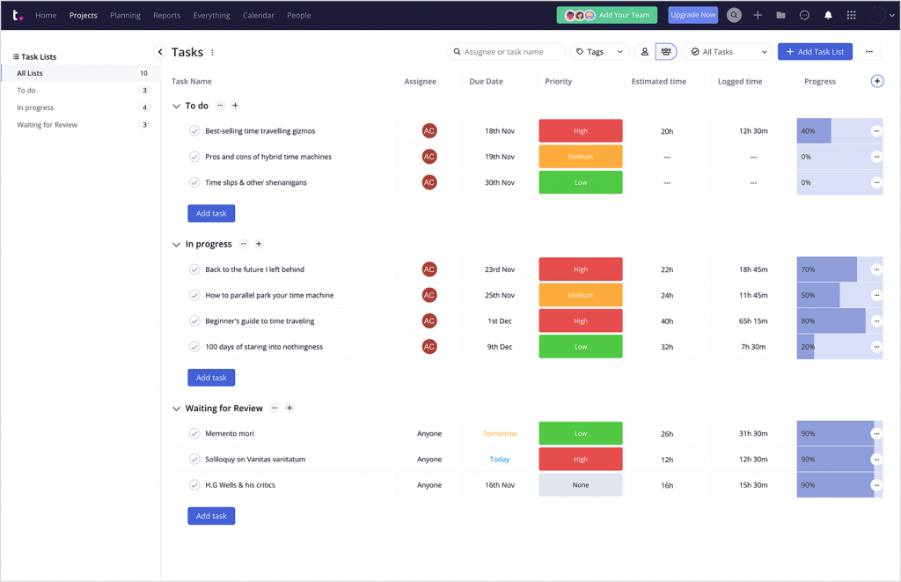The height and width of the screenshot is (582, 901).
Task: Click the quick-add plus icon in top bar
Action: click(x=758, y=15)
